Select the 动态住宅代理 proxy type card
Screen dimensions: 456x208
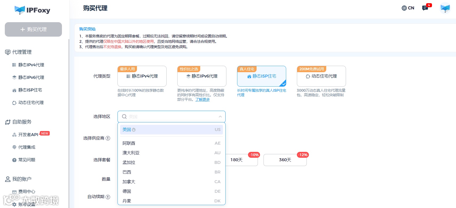[321, 76]
